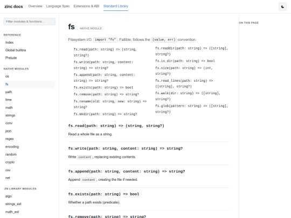Open the net module page
Image resolution: width=291 pixels, height=218 pixels.
[x=29, y=178]
